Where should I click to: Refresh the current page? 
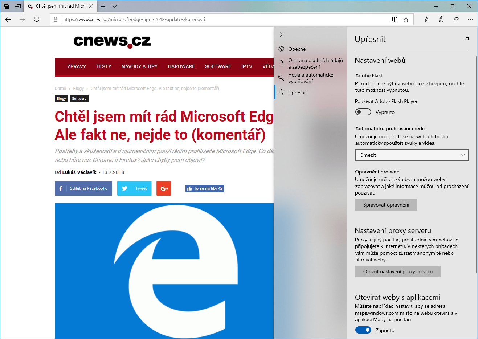point(36,19)
